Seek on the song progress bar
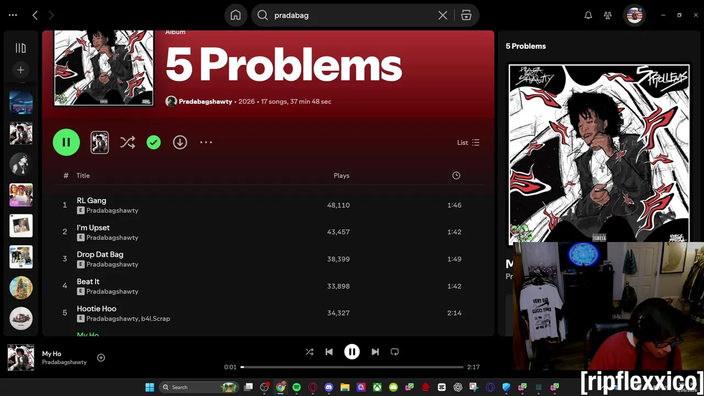704x396 pixels. (352, 367)
